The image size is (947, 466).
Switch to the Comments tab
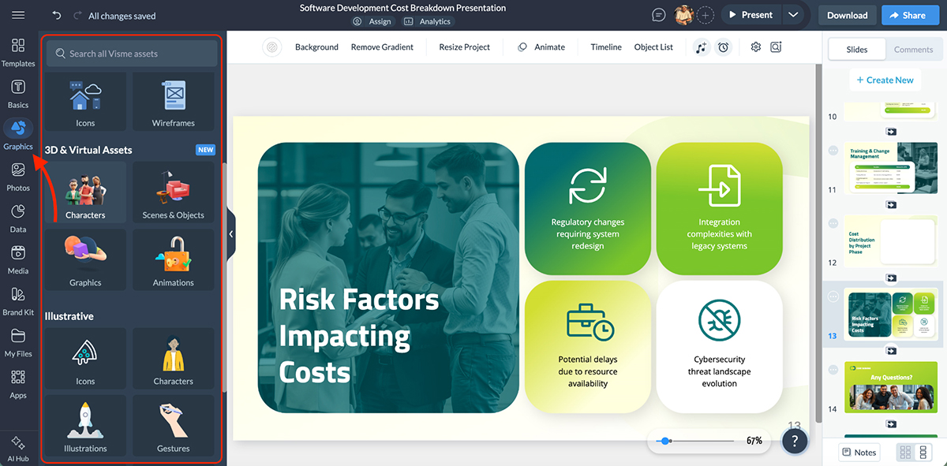913,49
